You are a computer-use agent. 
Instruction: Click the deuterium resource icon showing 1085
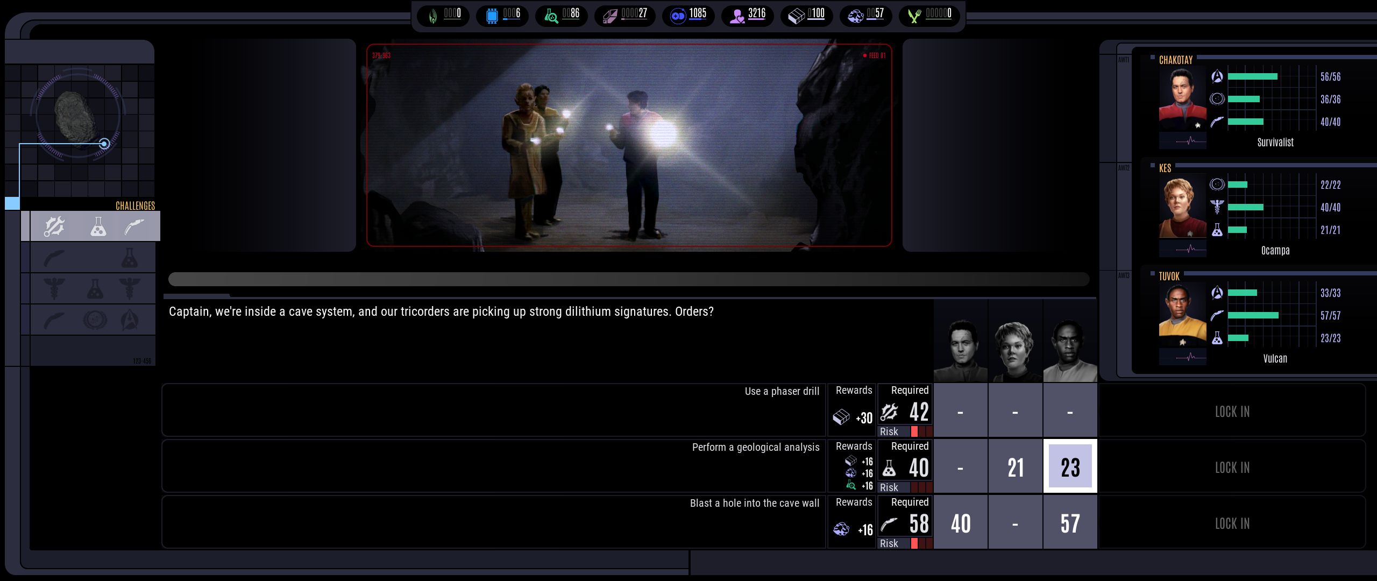pos(678,16)
